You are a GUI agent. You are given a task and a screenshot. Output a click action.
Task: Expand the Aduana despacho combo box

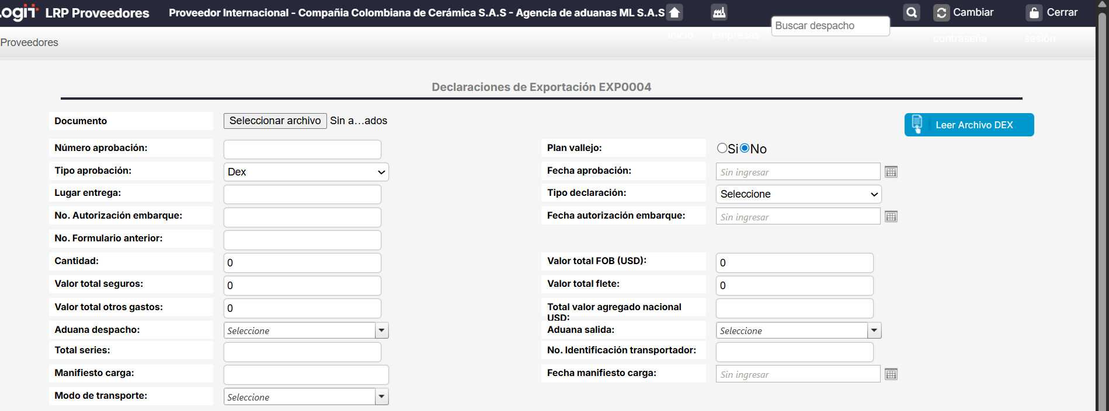tap(381, 331)
